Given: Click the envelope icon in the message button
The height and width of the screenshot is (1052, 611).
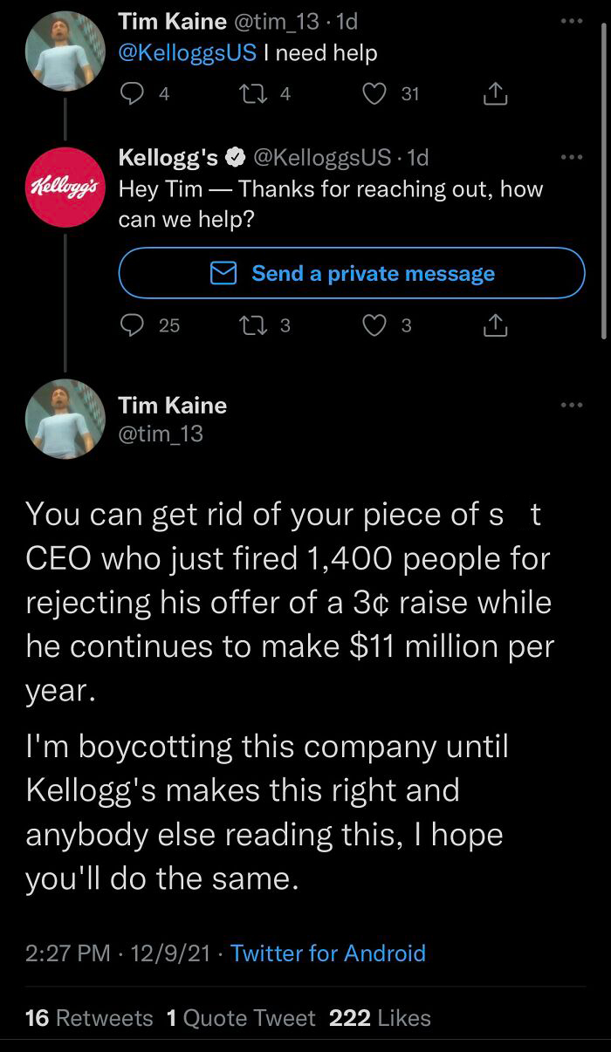Looking at the screenshot, I should coord(223,272).
